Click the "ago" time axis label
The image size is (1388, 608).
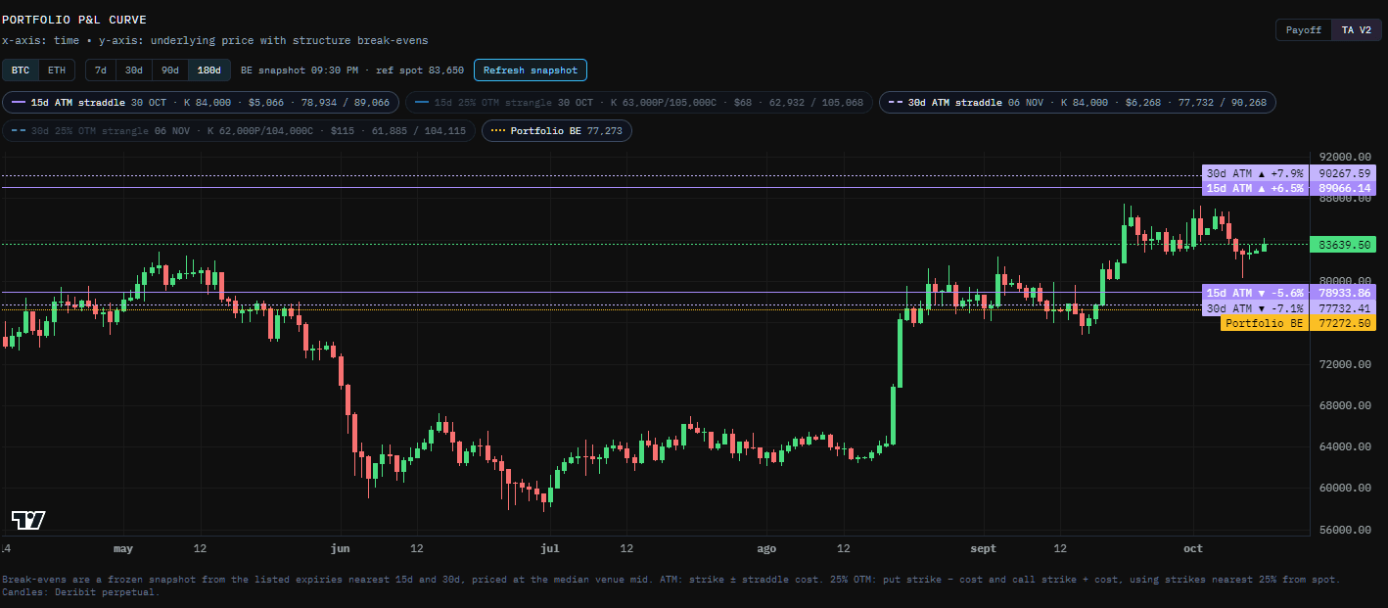[768, 548]
